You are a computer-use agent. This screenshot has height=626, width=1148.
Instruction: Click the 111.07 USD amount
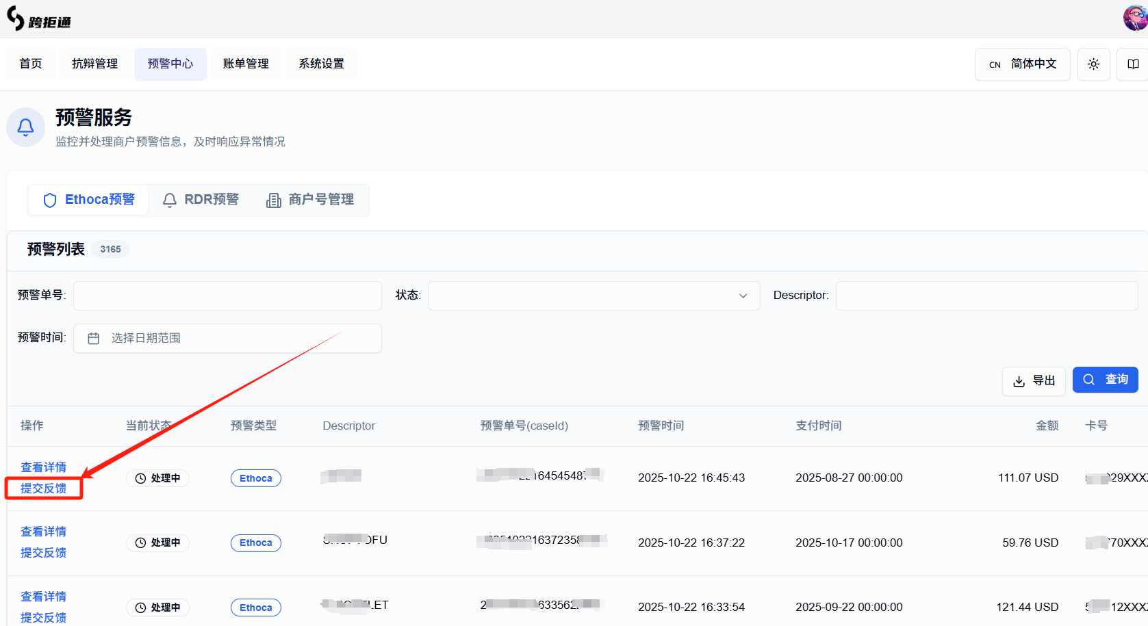coord(1028,478)
